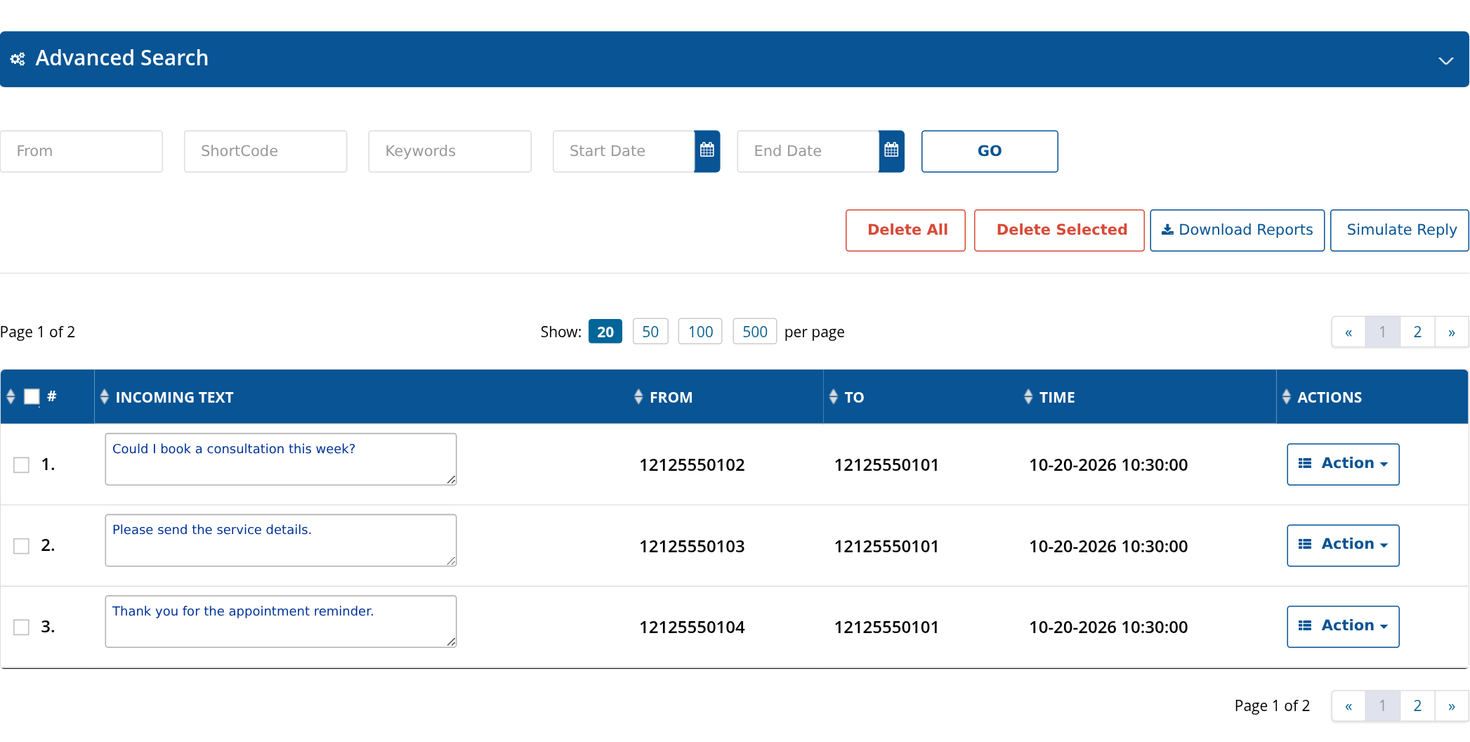
Task: Go to page 2 in top pagination
Action: tap(1417, 332)
